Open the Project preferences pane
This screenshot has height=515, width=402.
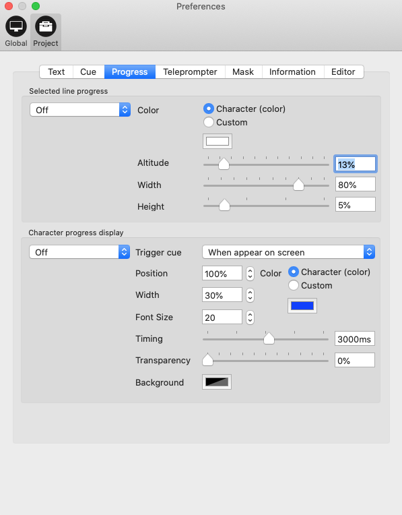(x=46, y=32)
